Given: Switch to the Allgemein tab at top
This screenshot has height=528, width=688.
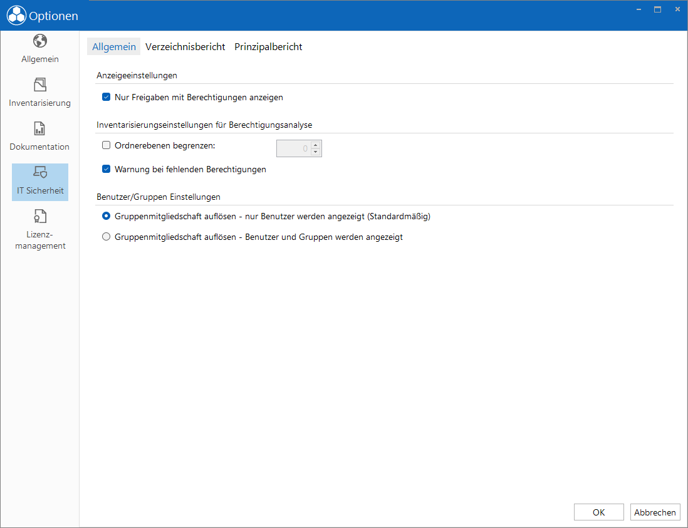Looking at the screenshot, I should (114, 46).
